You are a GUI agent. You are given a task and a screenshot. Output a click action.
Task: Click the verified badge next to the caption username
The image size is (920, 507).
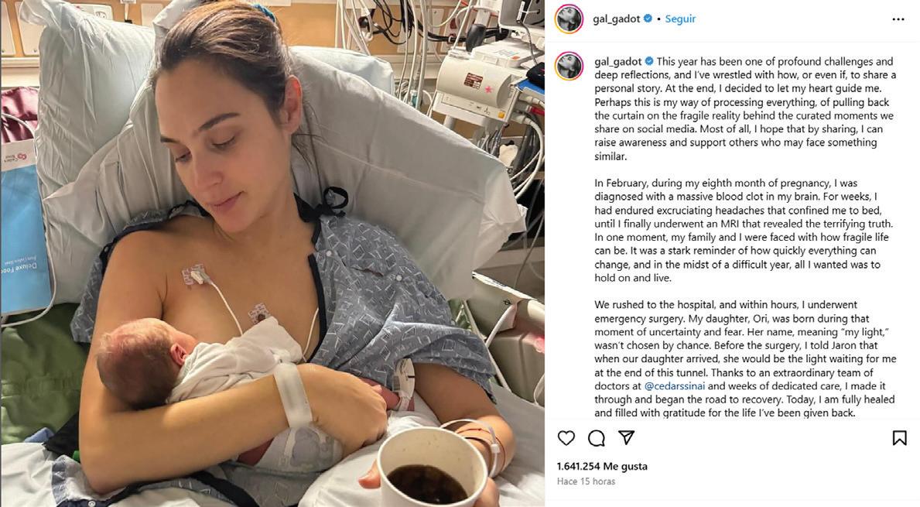tap(649, 61)
